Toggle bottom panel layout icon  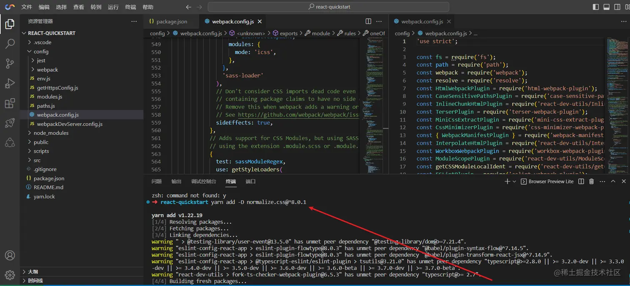(607, 7)
